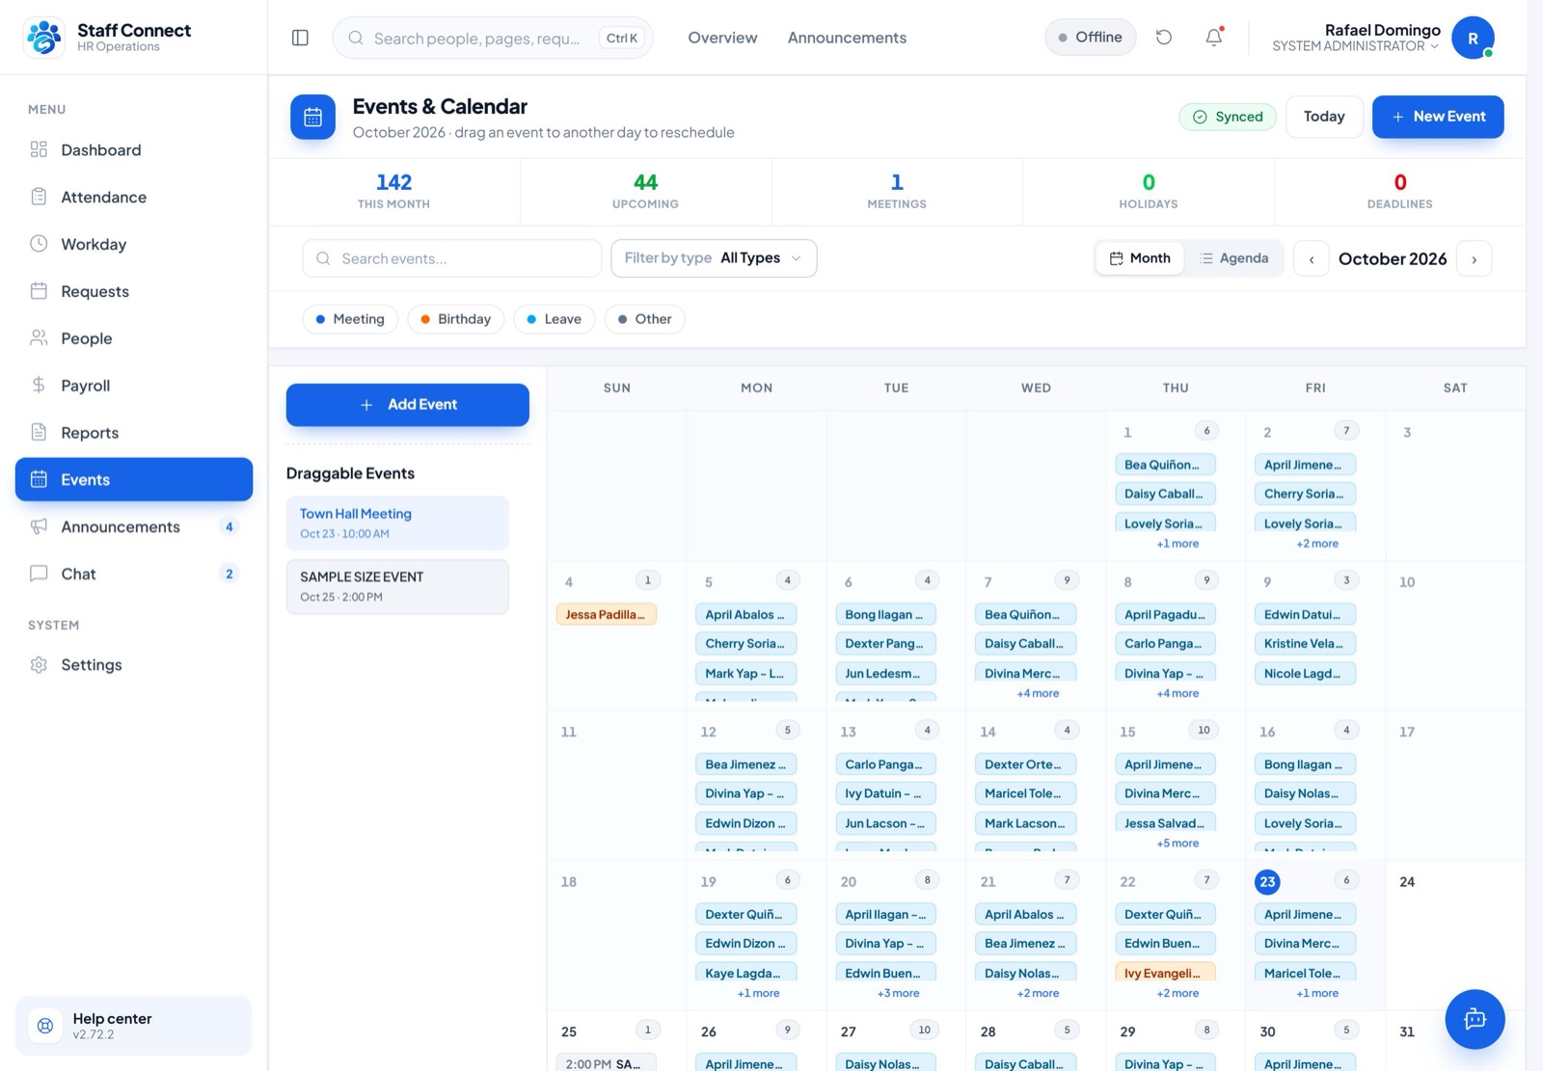The width and height of the screenshot is (1543, 1071).
Task: Click the Add Event button
Action: 408,405
